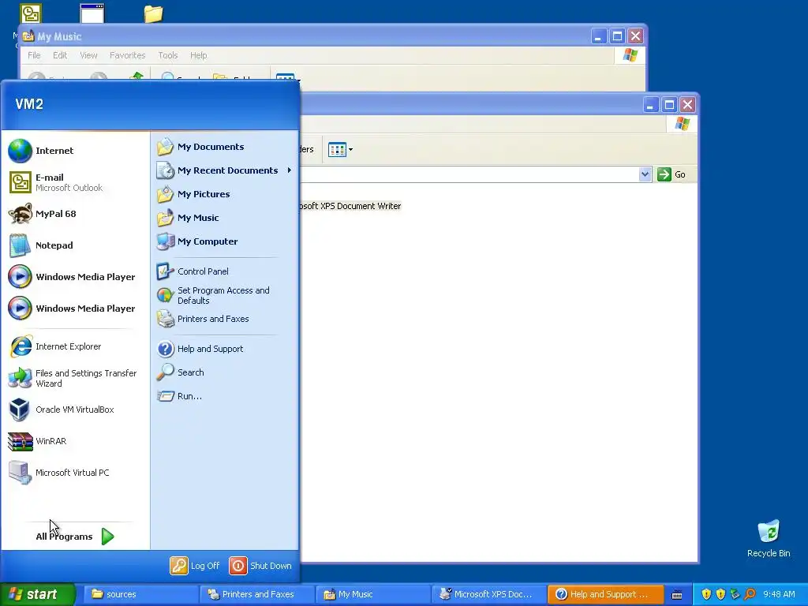
Task: Click the on-screen keyboard icon on taskbar
Action: tap(677, 595)
